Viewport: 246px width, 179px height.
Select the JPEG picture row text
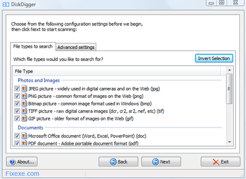94,89
